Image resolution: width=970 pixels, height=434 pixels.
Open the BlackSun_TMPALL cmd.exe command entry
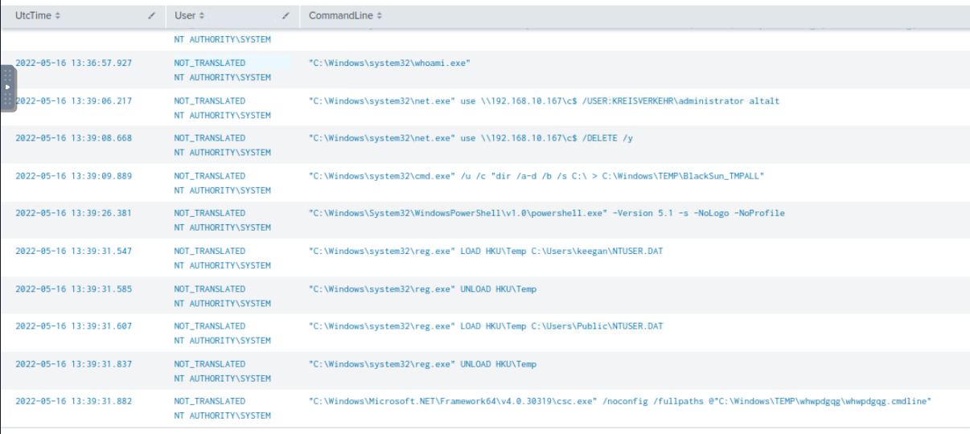[536, 176]
